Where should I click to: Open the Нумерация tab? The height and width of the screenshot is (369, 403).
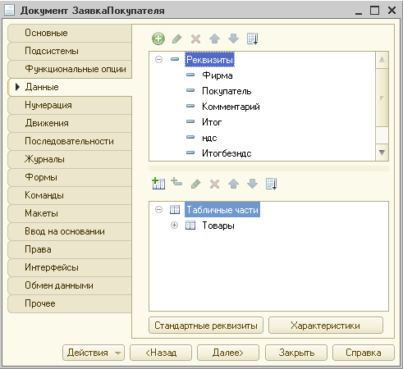[x=70, y=105]
